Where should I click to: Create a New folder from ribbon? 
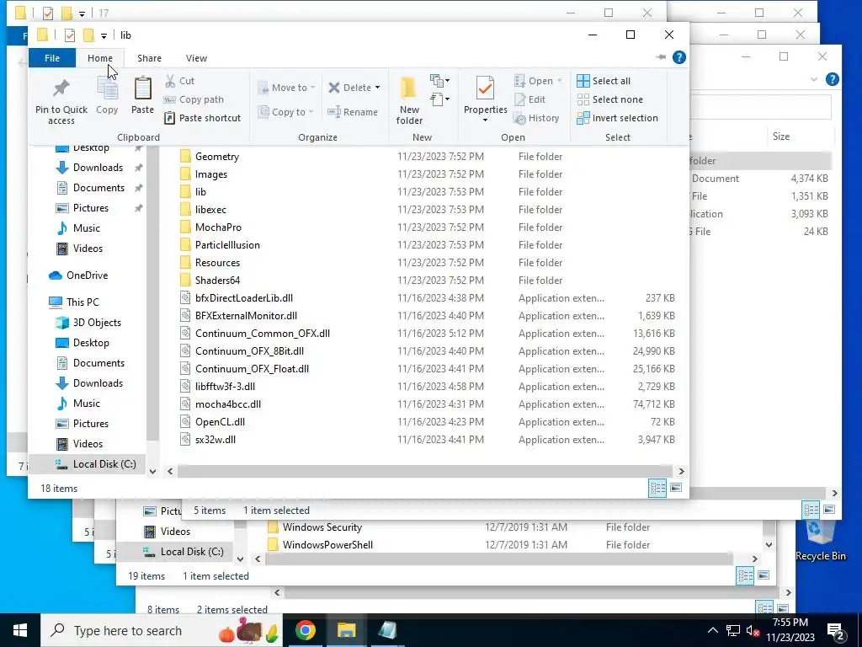409,100
